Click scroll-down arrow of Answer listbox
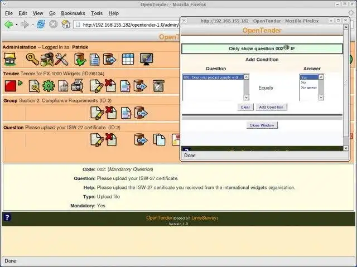 click(x=321, y=98)
